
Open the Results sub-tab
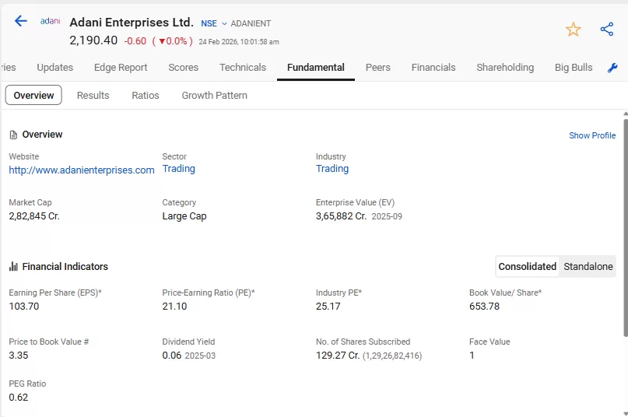[x=93, y=96]
